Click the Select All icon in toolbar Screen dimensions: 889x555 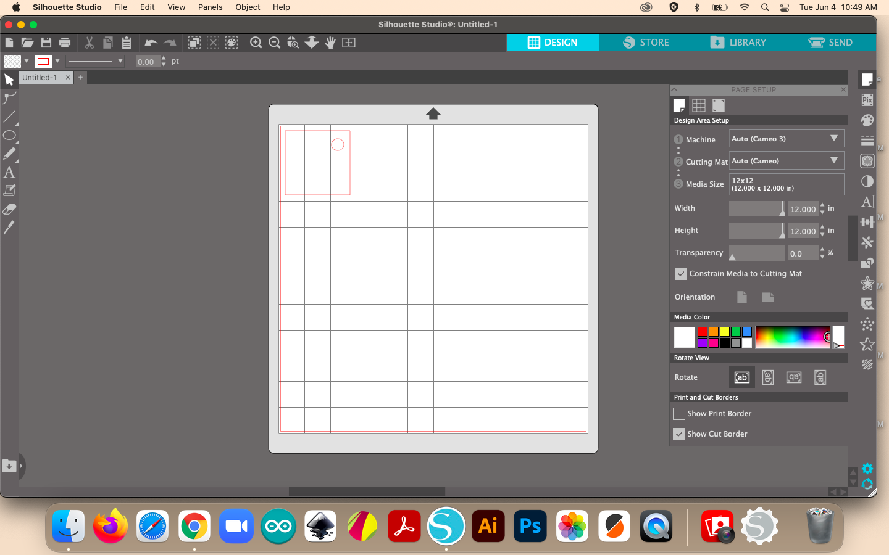[194, 43]
